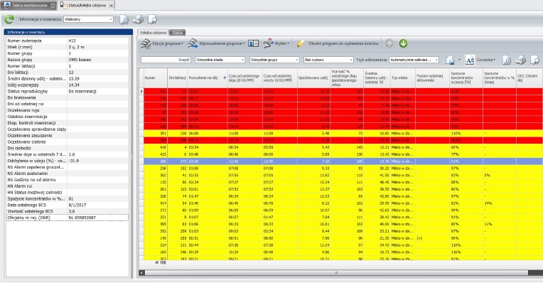Click the Czcionka font size icon

click(x=470, y=60)
